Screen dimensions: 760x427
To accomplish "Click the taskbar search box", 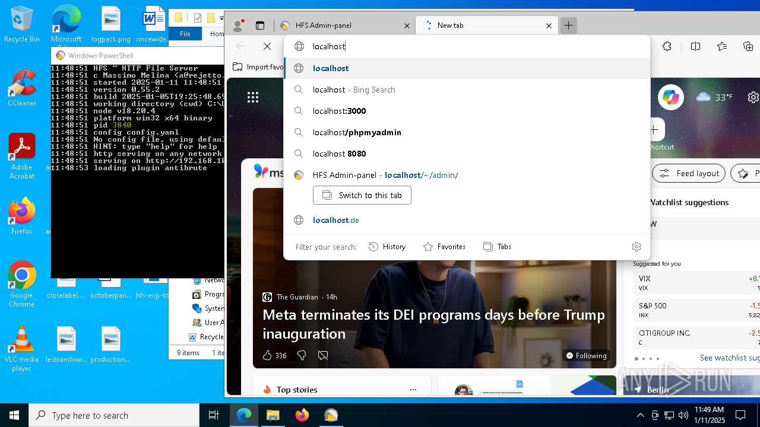I will pyautogui.click(x=114, y=415).
